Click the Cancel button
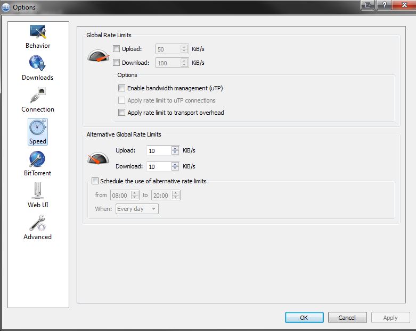 coord(347,318)
